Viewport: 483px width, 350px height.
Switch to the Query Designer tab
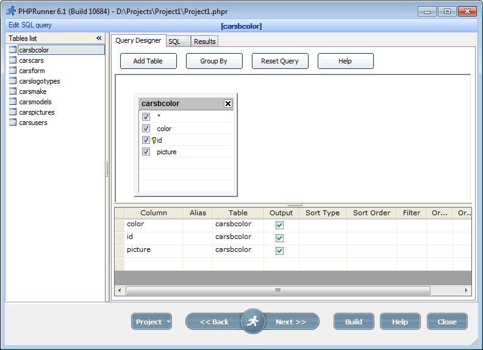click(138, 40)
